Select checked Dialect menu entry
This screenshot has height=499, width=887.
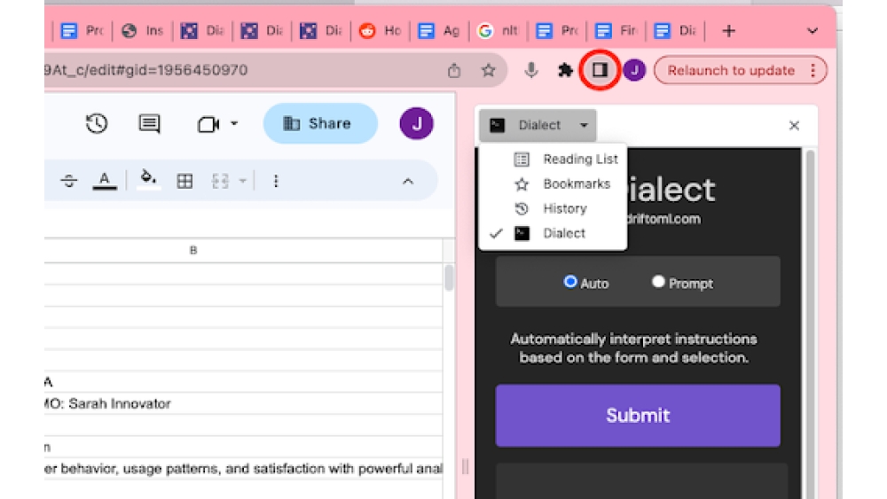coord(553,233)
